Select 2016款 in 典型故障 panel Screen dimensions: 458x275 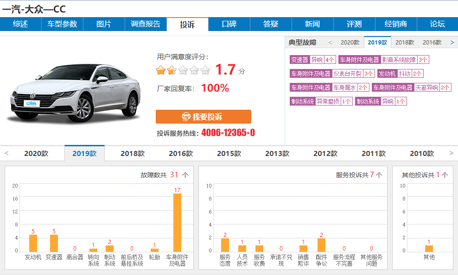pos(432,43)
